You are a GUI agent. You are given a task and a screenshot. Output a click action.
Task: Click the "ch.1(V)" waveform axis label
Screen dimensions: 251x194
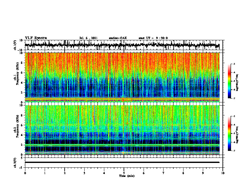[x=15, y=45]
